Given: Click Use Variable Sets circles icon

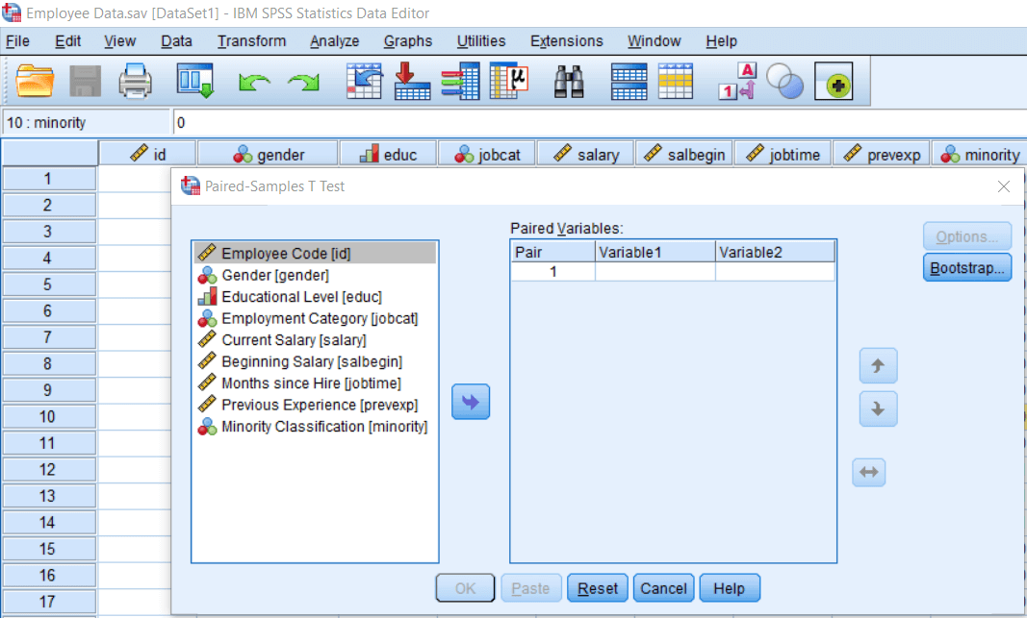Looking at the screenshot, I should point(784,81).
